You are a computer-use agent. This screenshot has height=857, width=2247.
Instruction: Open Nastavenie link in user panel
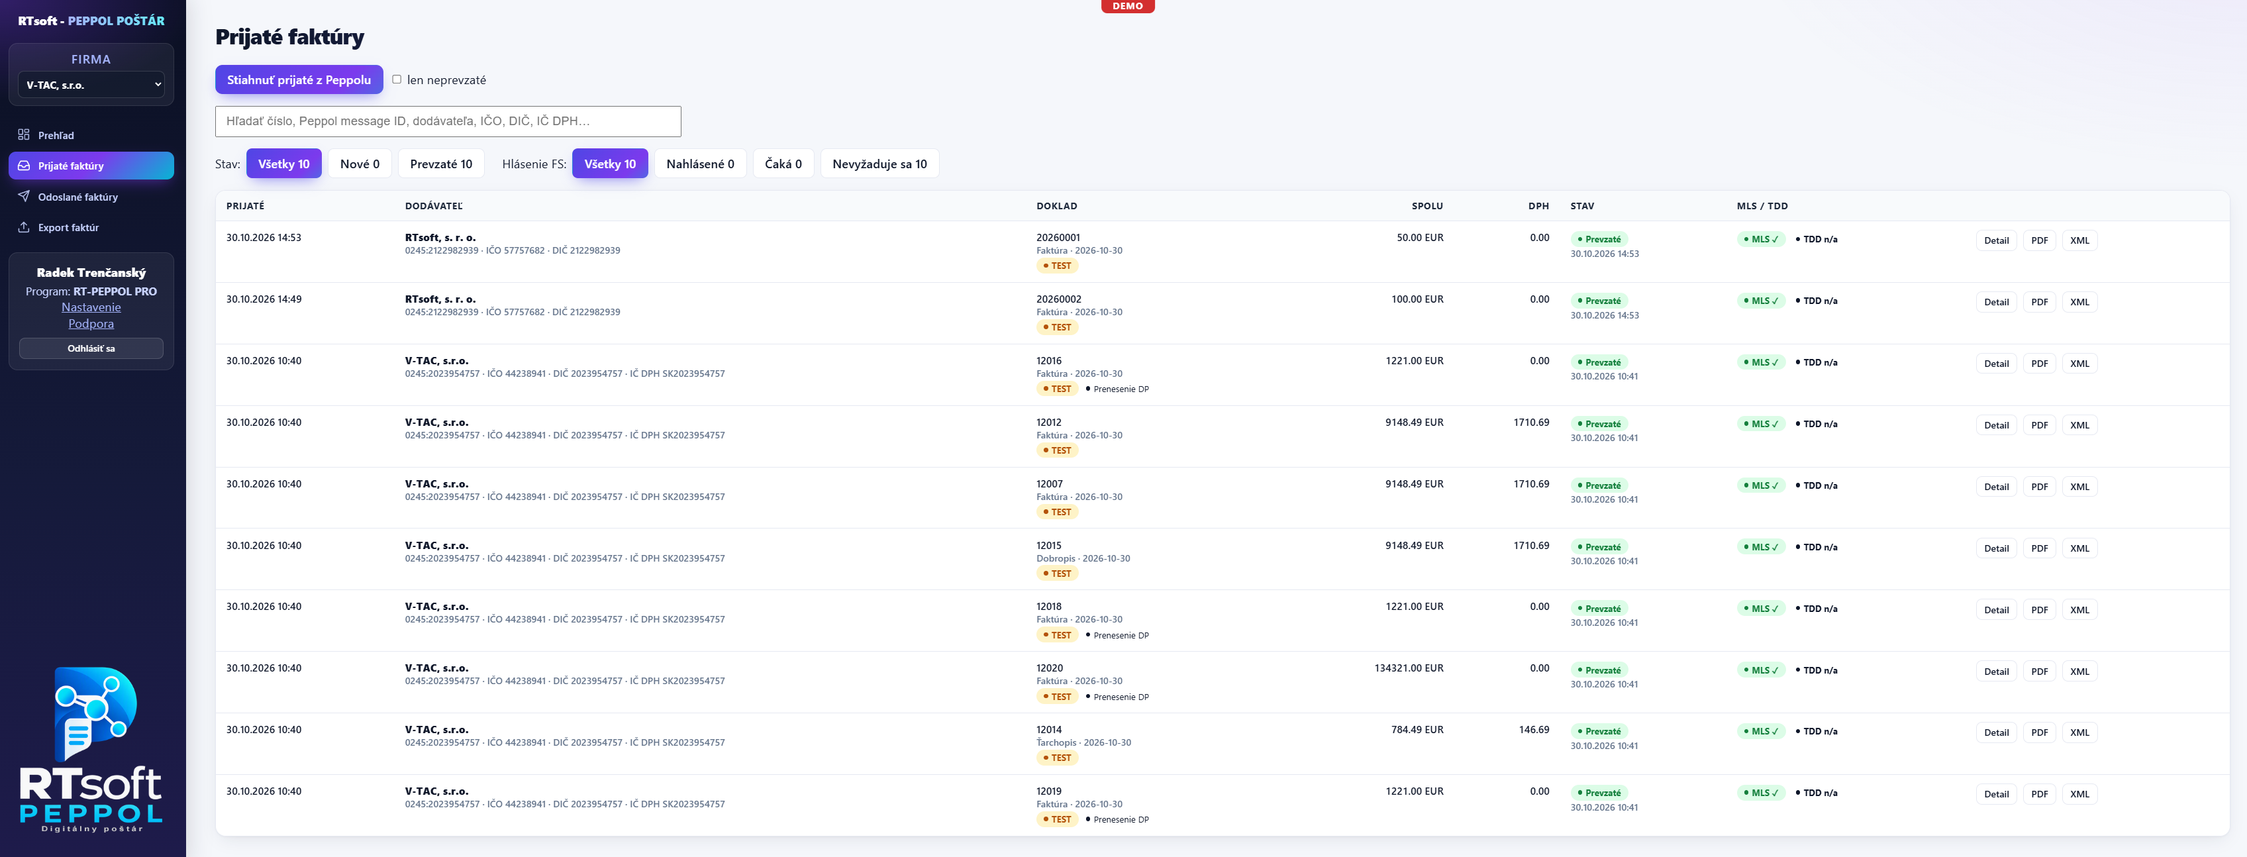click(x=91, y=307)
